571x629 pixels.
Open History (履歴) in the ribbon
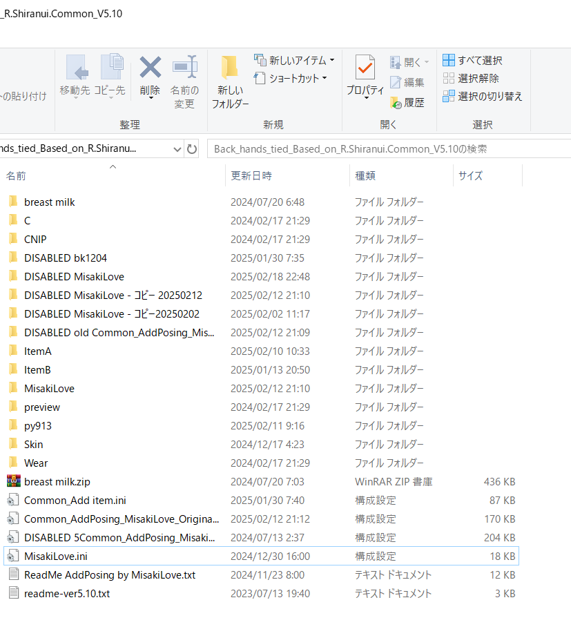click(x=407, y=103)
